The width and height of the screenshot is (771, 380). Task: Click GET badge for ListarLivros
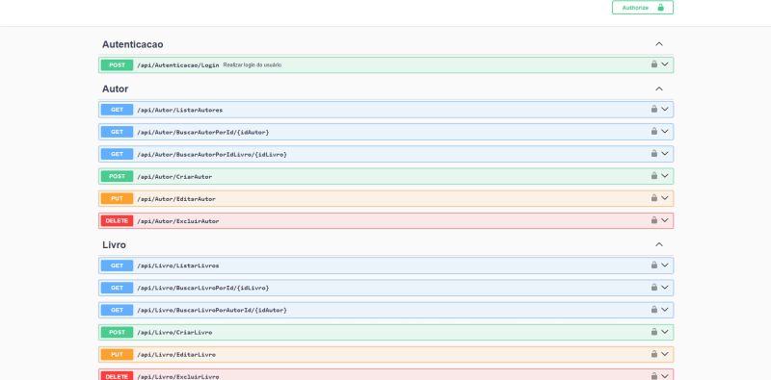point(117,266)
